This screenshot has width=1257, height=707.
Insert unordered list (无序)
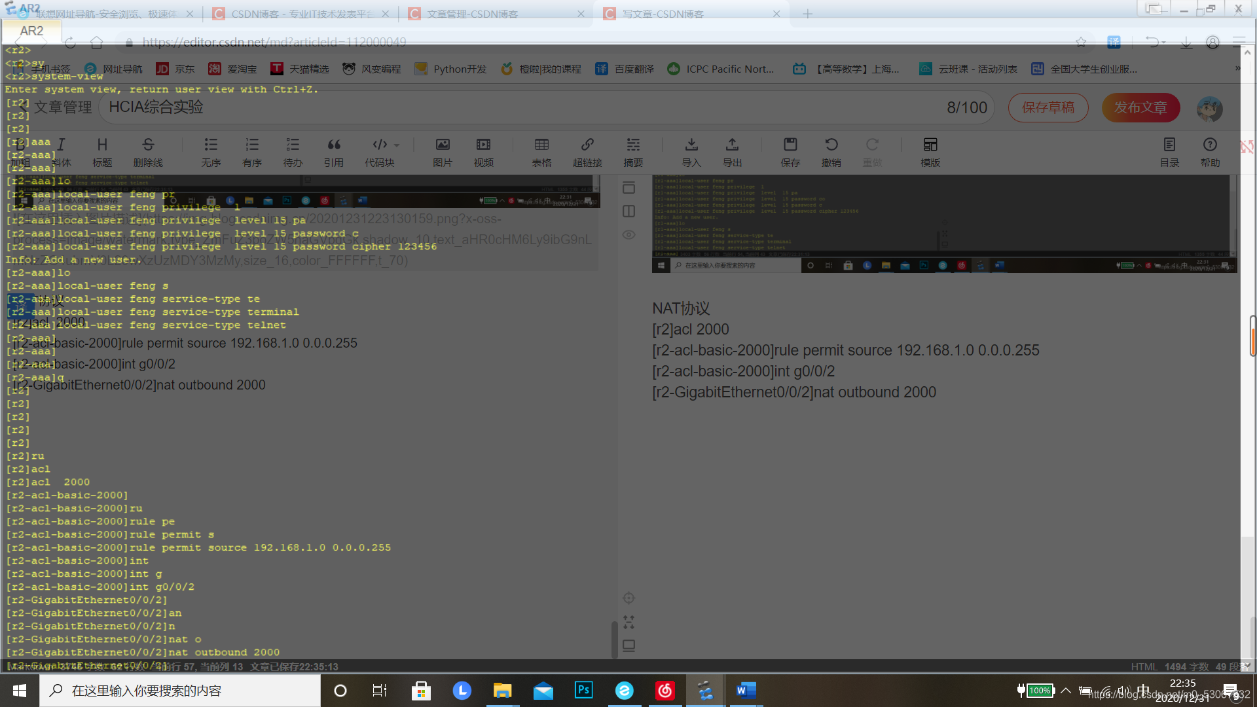211,152
